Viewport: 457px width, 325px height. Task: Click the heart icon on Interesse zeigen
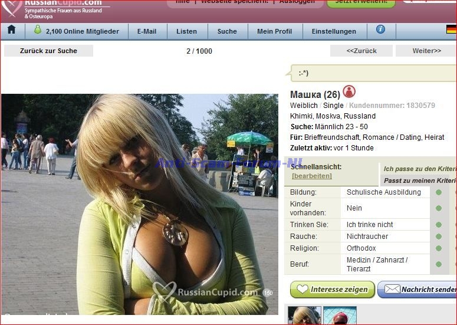[302, 290]
